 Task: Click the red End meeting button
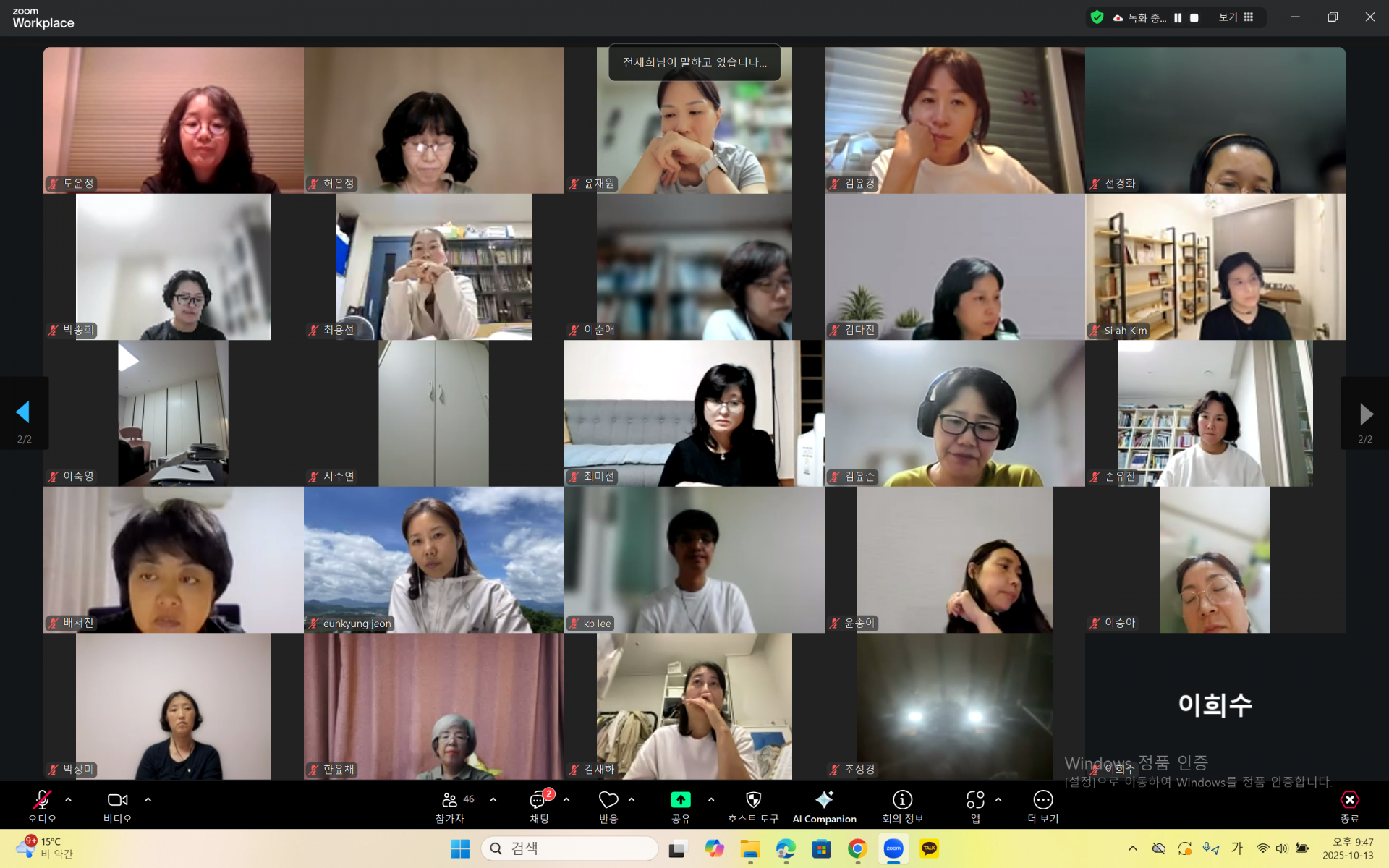coord(1349,800)
